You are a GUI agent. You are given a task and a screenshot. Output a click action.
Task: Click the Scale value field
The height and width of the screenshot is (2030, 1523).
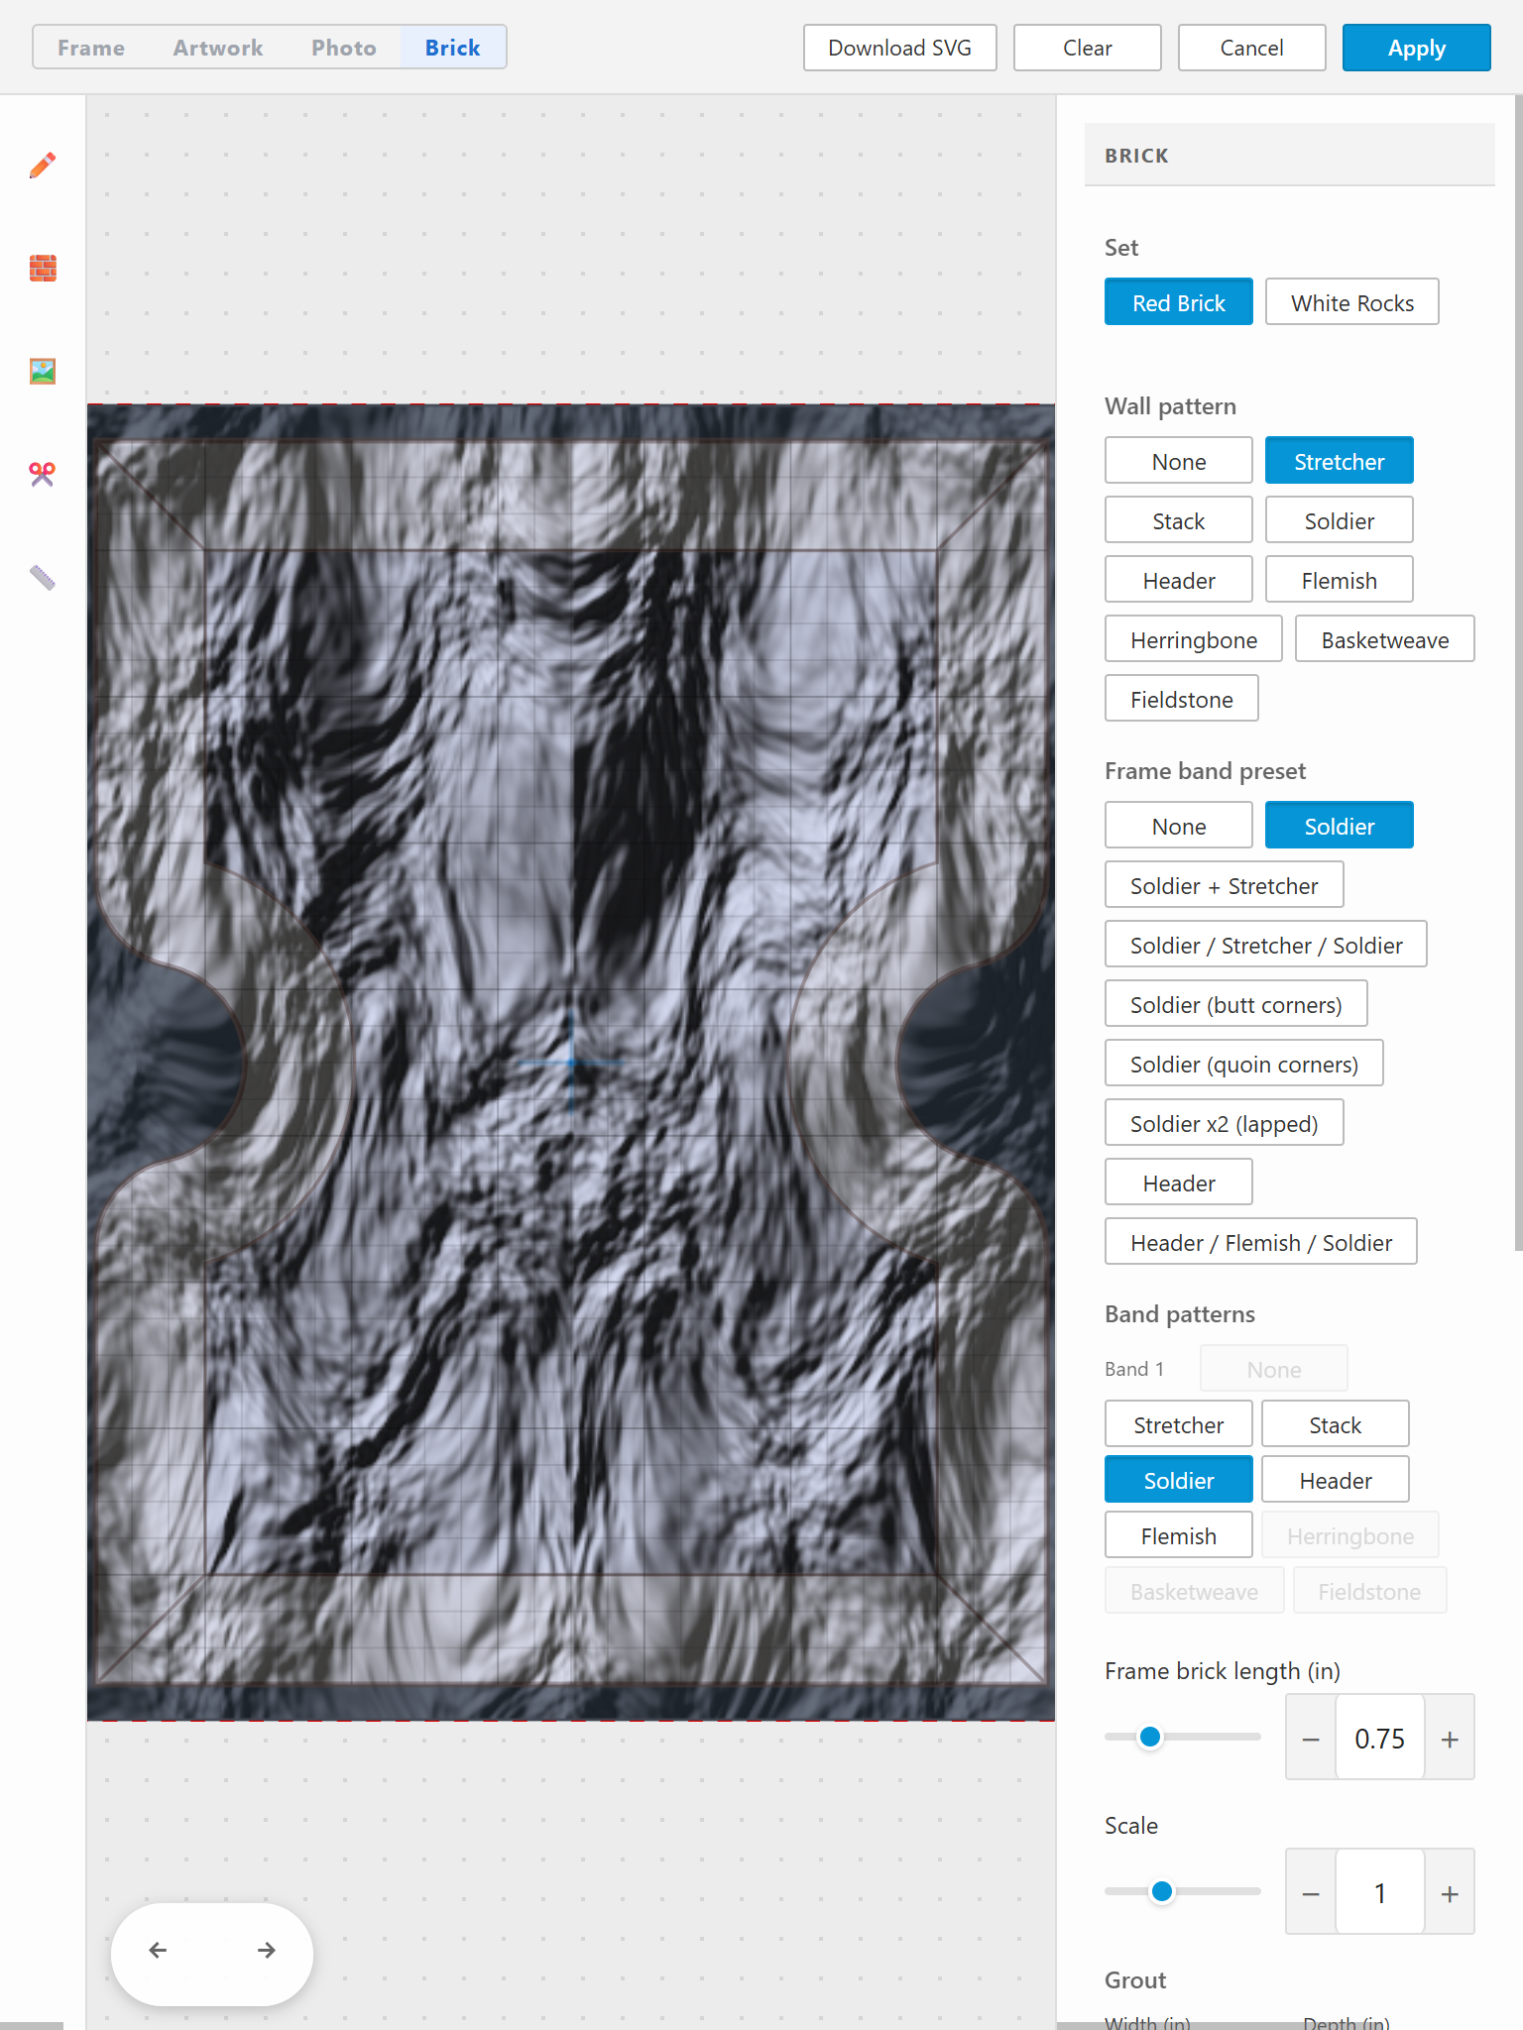1380,1893
